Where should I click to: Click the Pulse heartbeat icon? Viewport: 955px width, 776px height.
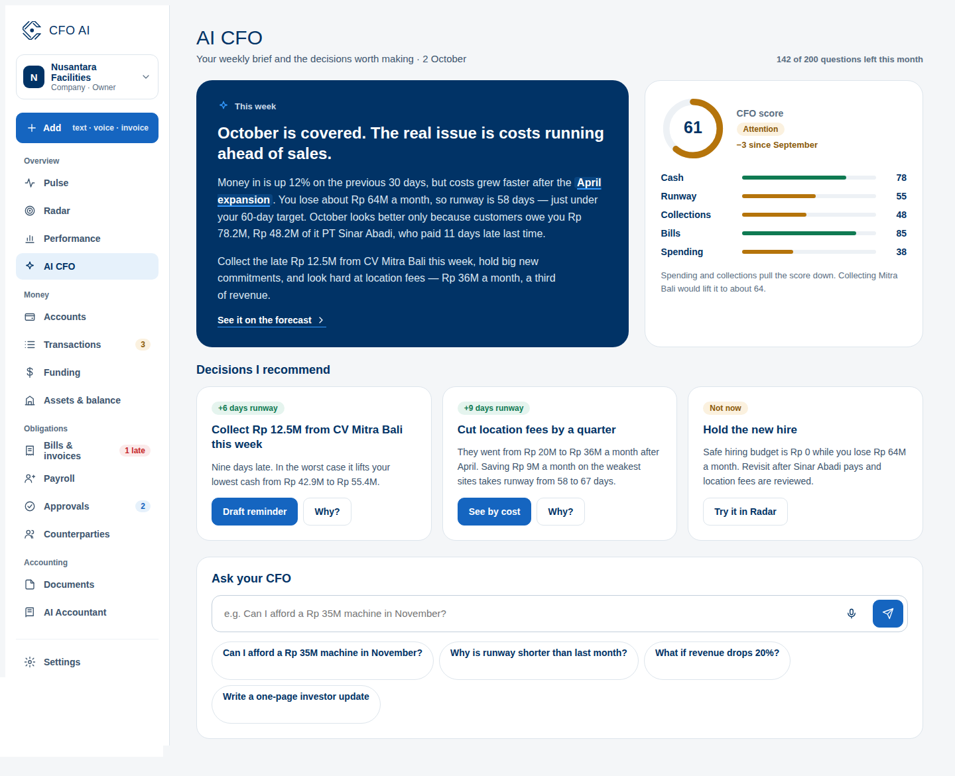30,183
